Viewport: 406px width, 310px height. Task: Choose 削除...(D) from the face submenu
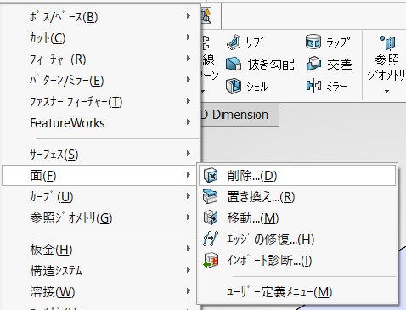click(297, 176)
